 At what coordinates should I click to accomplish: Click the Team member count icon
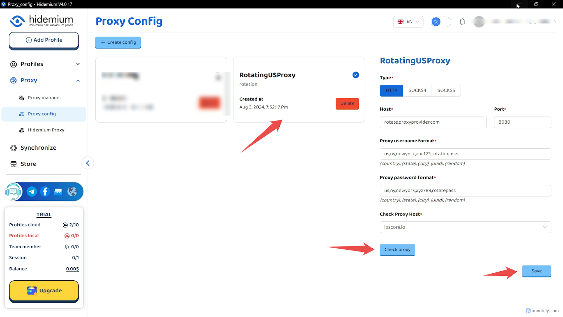pos(67,247)
